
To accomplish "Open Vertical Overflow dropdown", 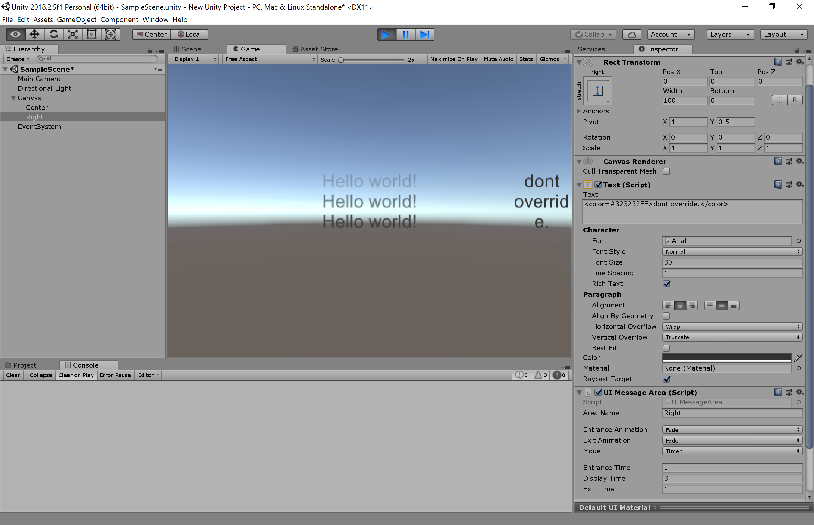I will [732, 337].
